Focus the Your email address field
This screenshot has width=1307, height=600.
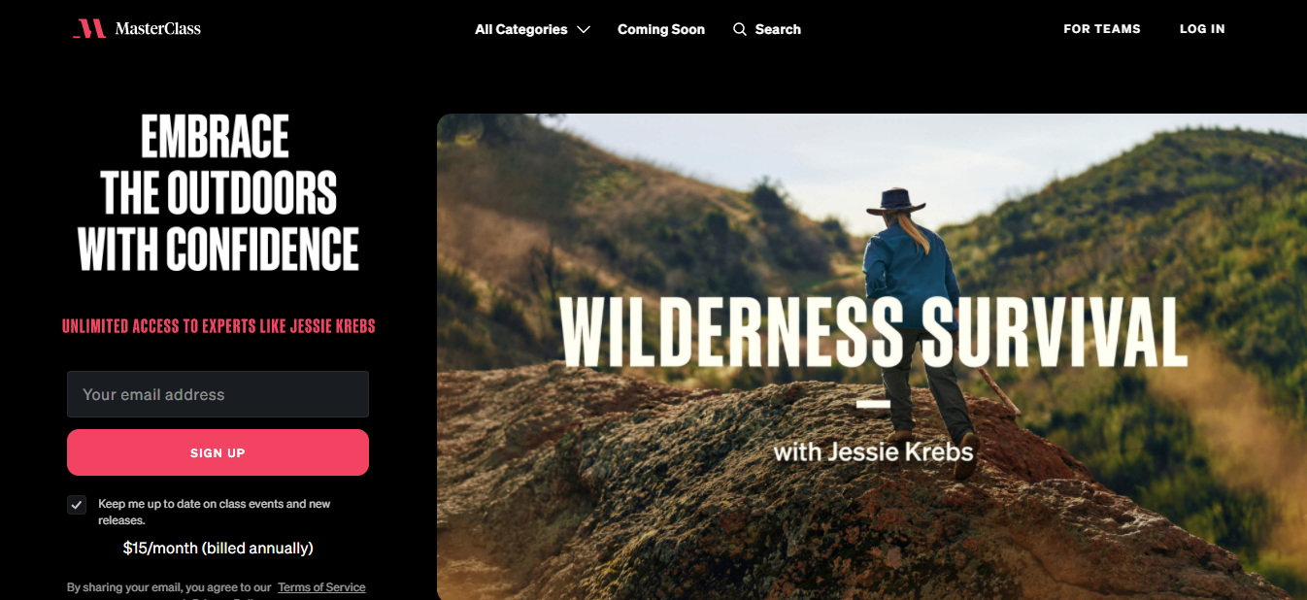218,394
